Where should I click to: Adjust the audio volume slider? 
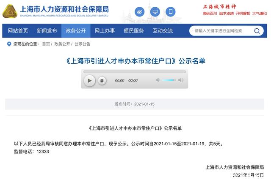169,80
